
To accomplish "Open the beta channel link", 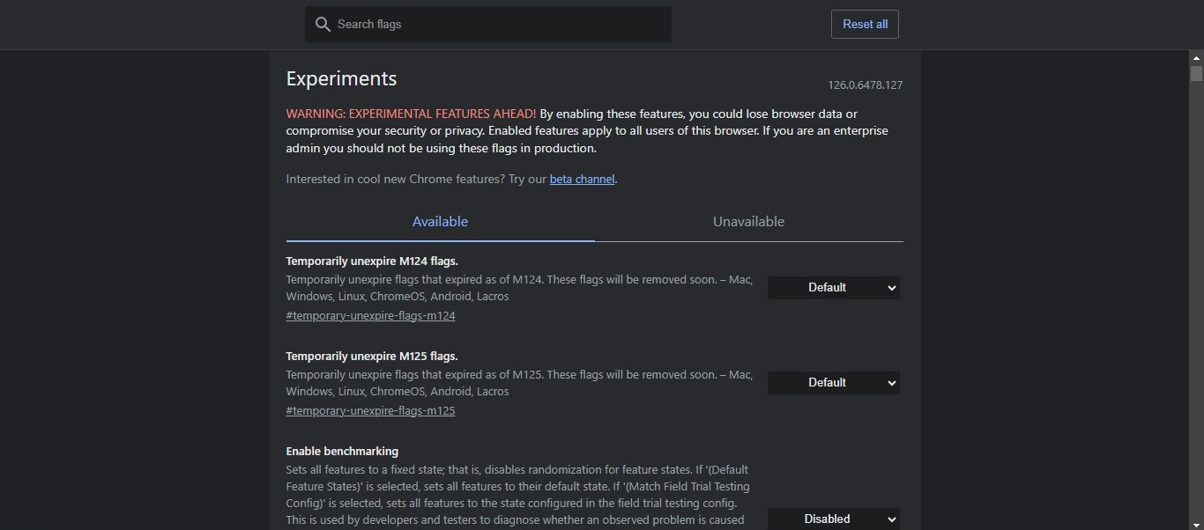I will click(582, 180).
